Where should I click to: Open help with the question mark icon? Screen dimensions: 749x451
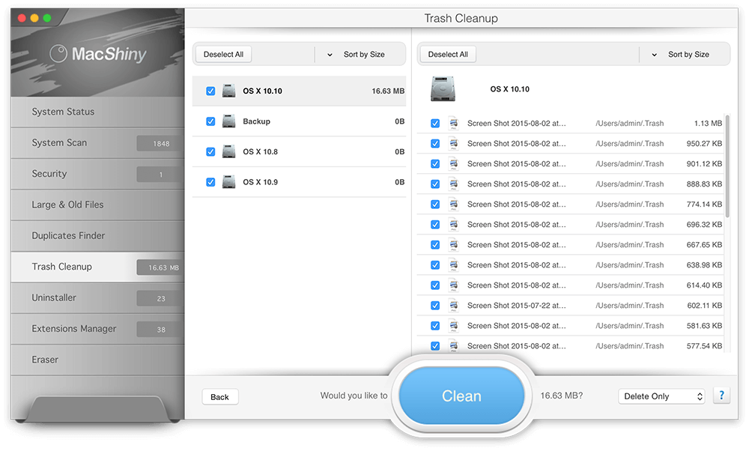pyautogui.click(x=721, y=396)
